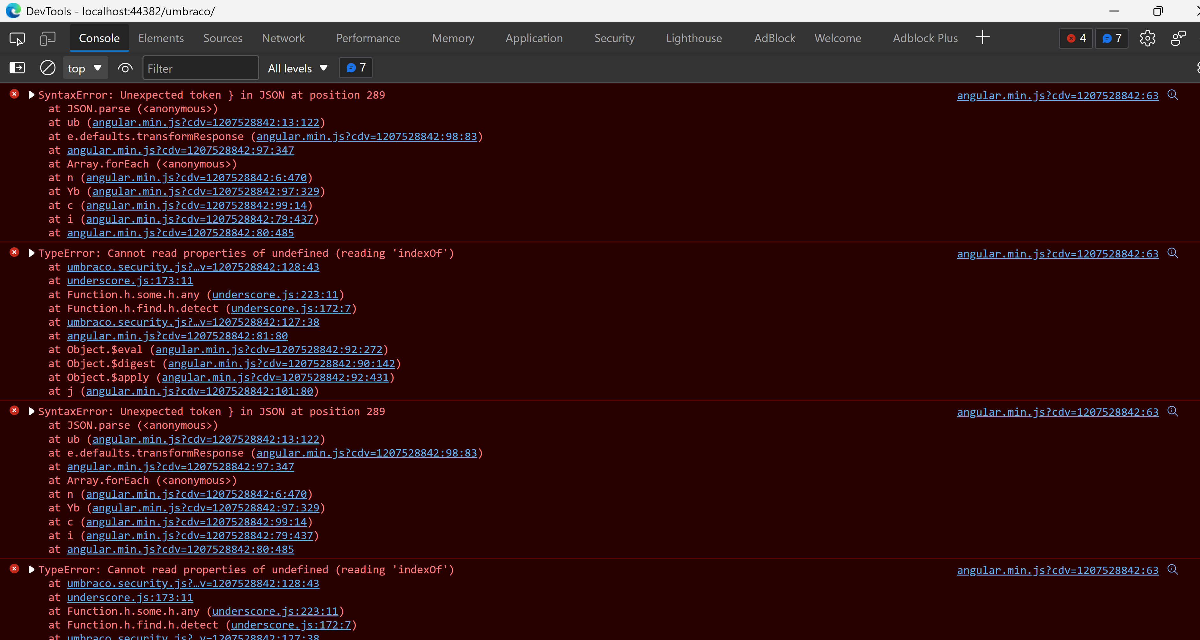Click the Edge icon in title bar

coord(13,11)
